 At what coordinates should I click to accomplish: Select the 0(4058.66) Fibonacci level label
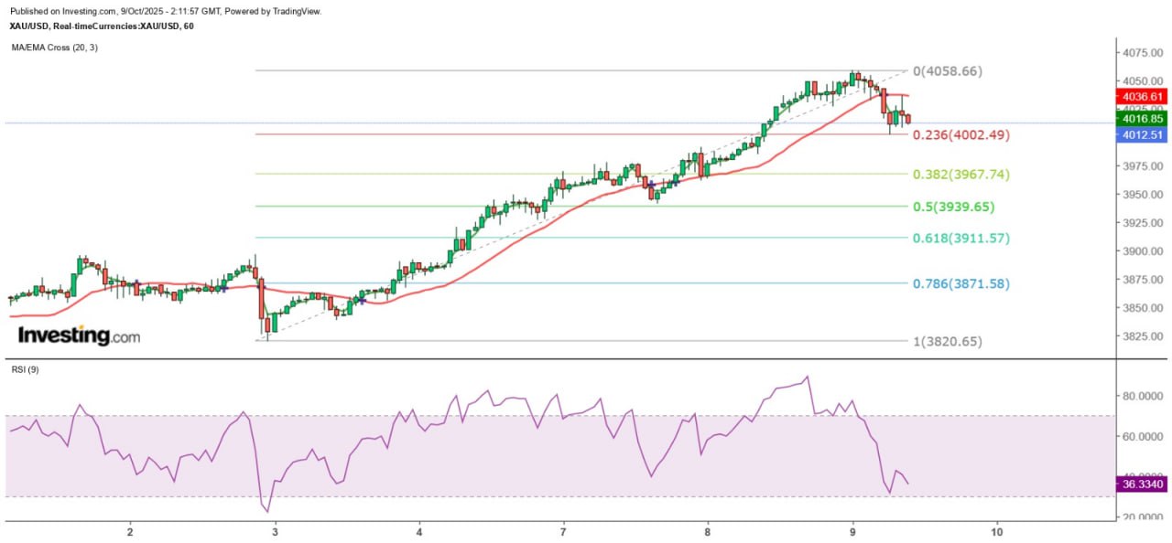click(951, 70)
